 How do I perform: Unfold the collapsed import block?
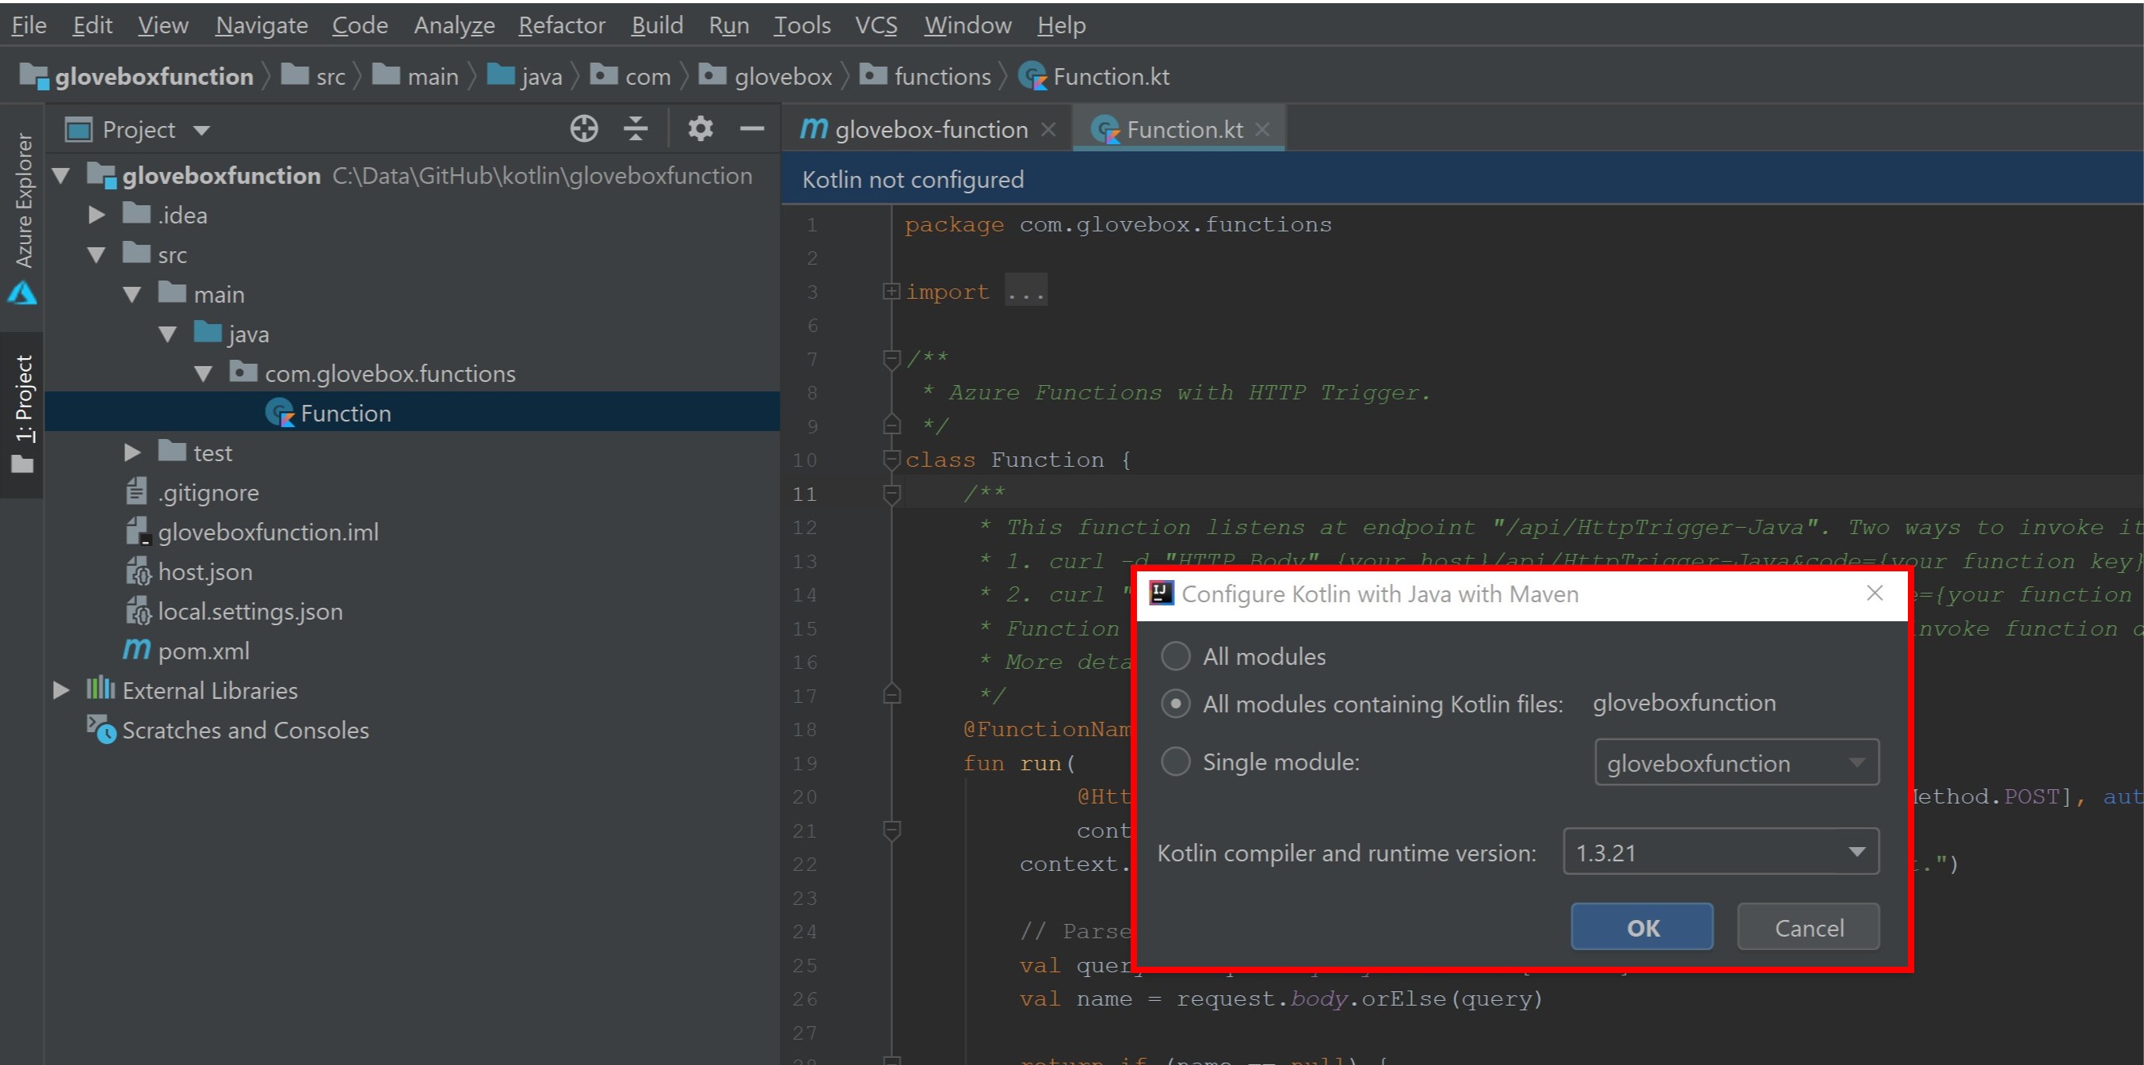point(891,292)
